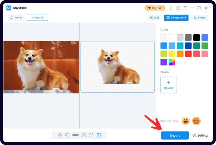Zoom in with the plus magnifier
216x145 pixels.
[x=84, y=135]
